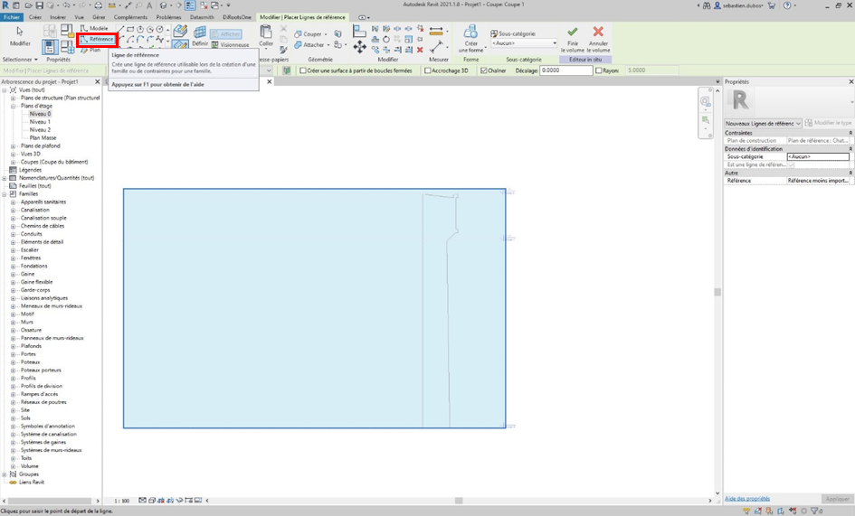Toggle the Rayon checkbox
Image resolution: width=855 pixels, height=516 pixels.
599,70
